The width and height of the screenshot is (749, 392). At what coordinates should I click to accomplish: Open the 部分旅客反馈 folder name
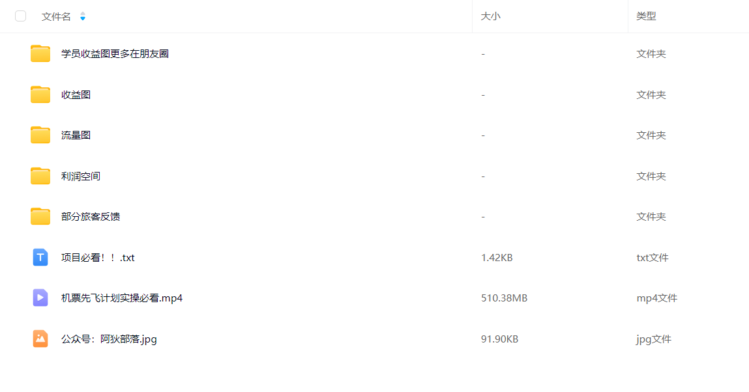pyautogui.click(x=90, y=216)
